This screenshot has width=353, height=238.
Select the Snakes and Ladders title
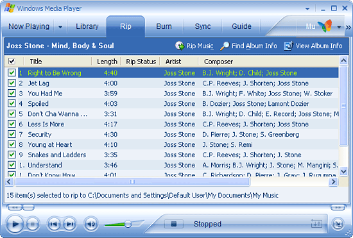click(56, 155)
